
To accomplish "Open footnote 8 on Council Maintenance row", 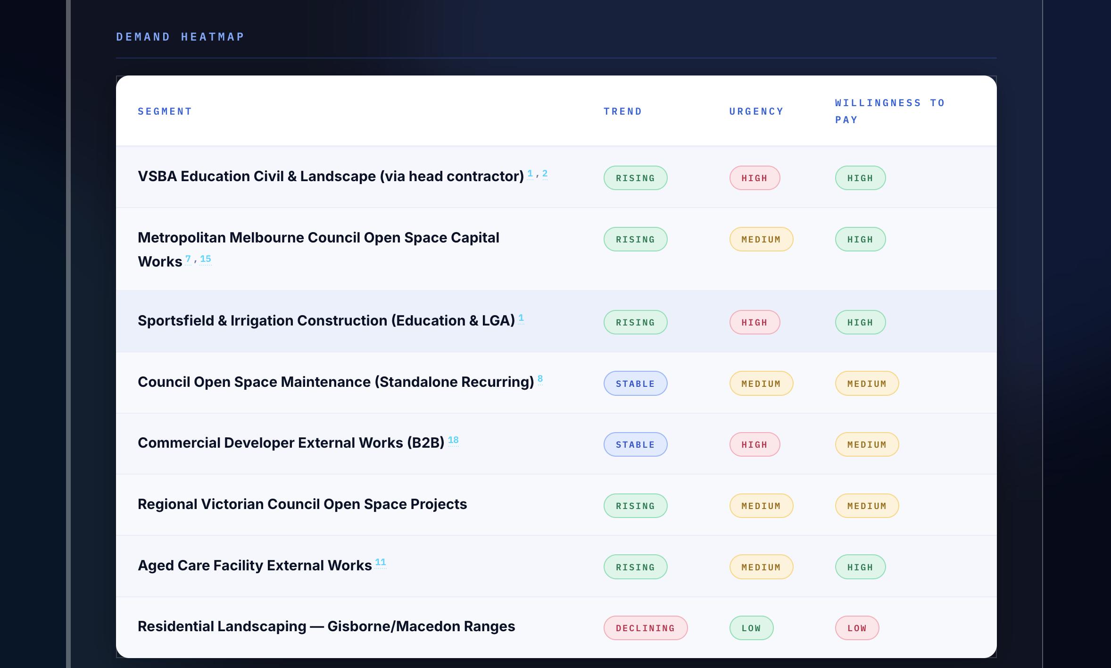I will click(x=540, y=379).
